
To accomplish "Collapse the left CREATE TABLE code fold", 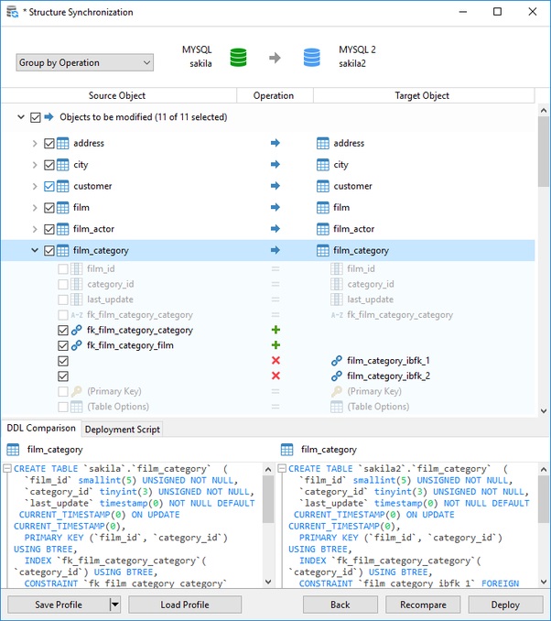I will 7,469.
